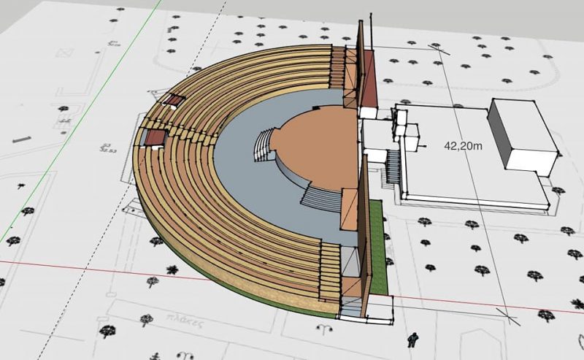Click the dimension line's lower end tick mark
This screenshot has width=584, height=360.
tap(509, 317)
